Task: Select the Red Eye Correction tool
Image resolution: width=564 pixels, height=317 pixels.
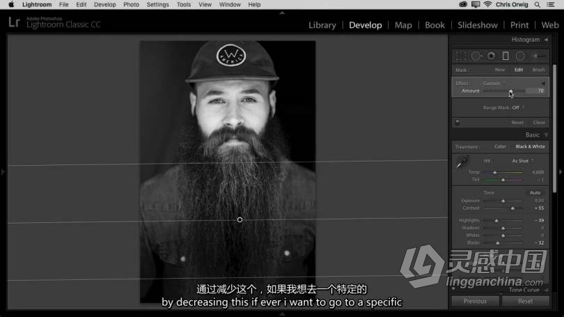Action: click(x=491, y=56)
